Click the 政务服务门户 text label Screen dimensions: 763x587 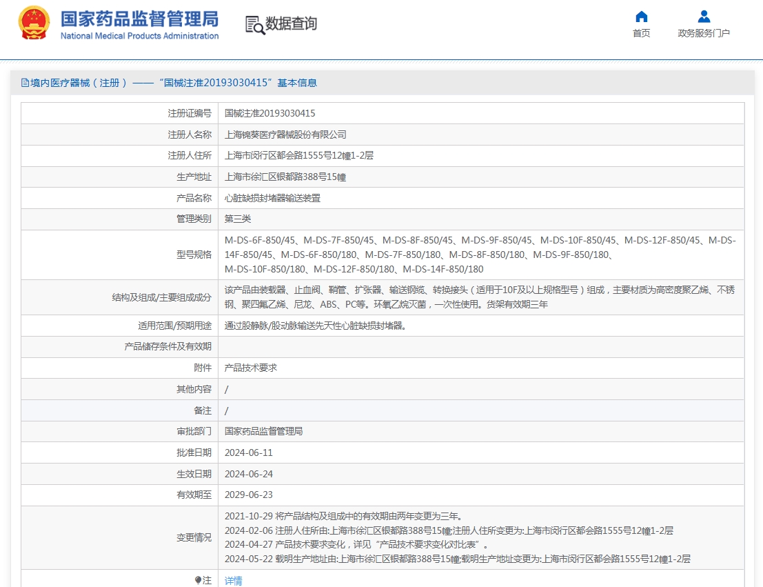[x=704, y=33]
